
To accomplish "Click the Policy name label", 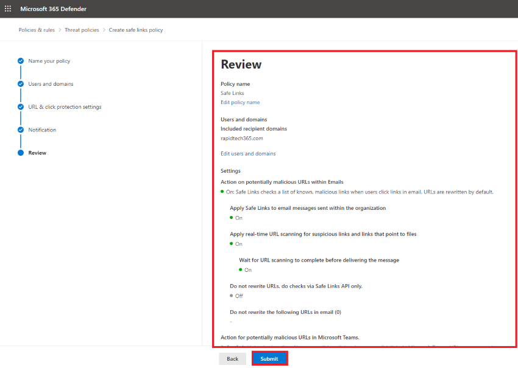I will point(235,84).
